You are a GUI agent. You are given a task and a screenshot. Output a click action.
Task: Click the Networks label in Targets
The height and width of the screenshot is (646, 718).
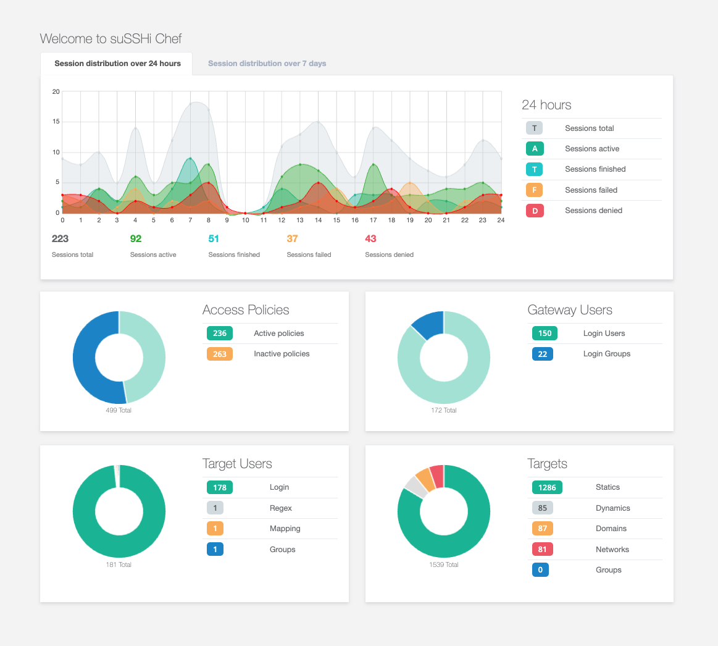[612, 549]
